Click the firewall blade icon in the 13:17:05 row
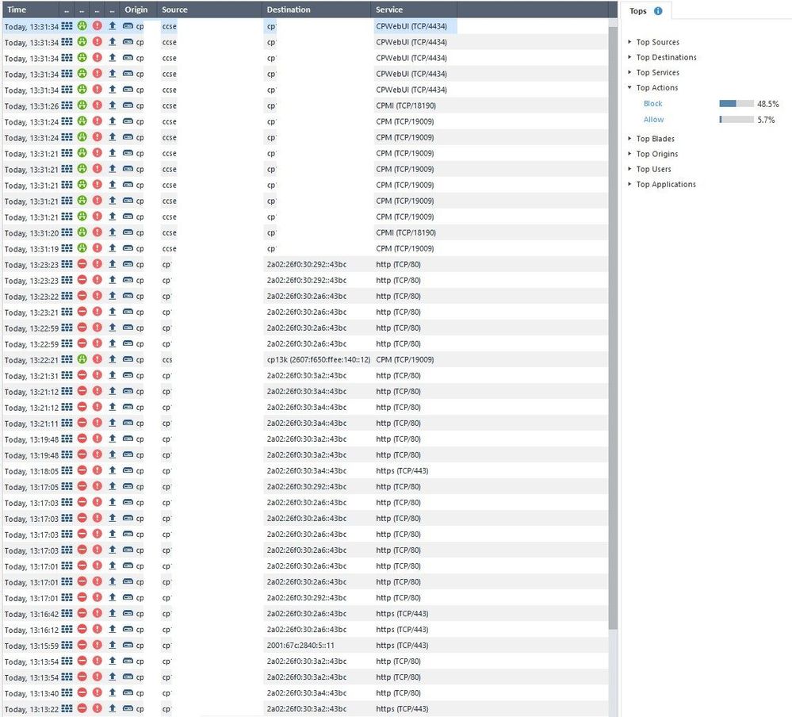 67,486
